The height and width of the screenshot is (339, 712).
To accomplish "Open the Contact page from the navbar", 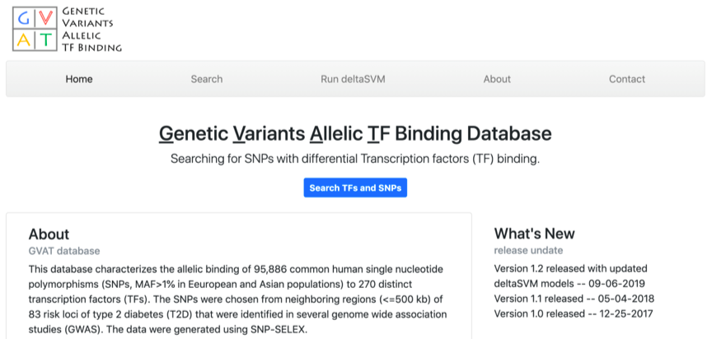I will click(627, 79).
